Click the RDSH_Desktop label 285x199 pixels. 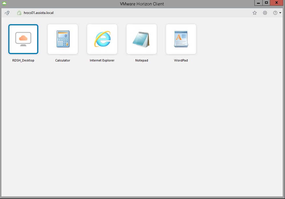23,60
